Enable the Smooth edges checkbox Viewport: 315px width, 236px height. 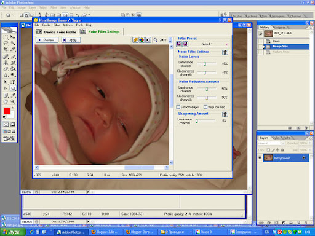[178, 107]
